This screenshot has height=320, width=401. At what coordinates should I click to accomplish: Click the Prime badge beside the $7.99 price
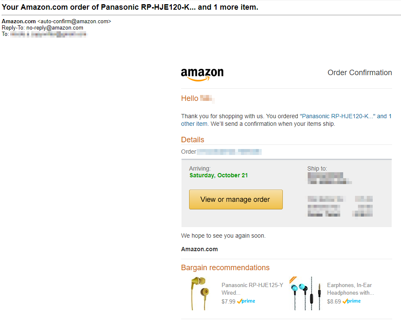click(246, 301)
